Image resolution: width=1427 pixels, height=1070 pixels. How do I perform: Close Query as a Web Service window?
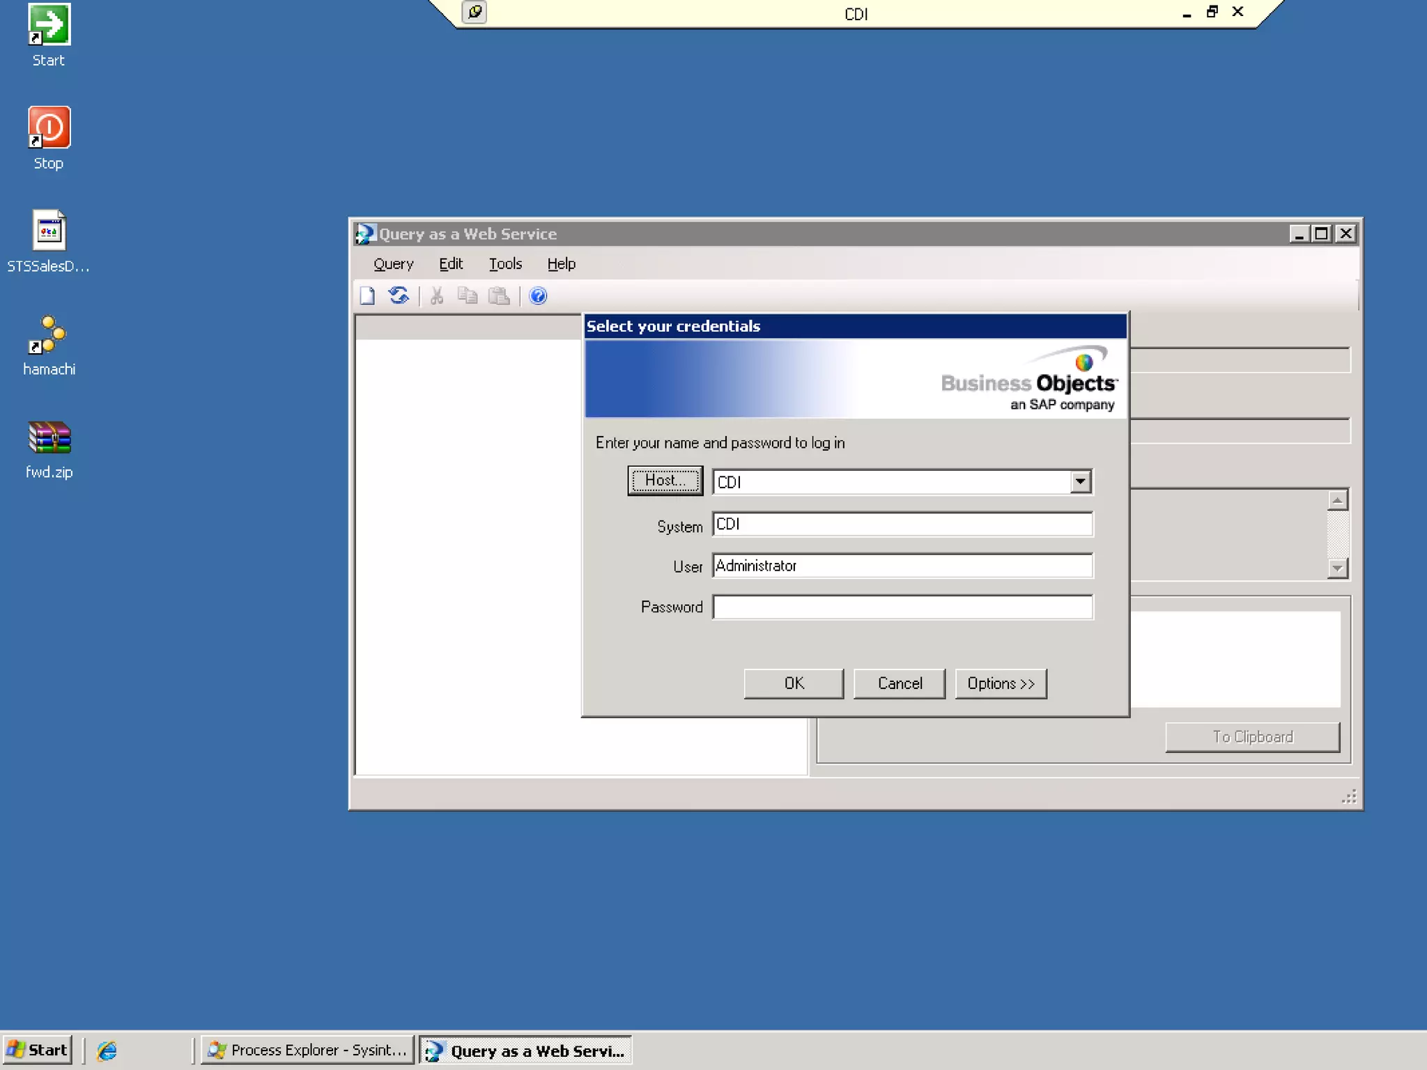click(1346, 234)
